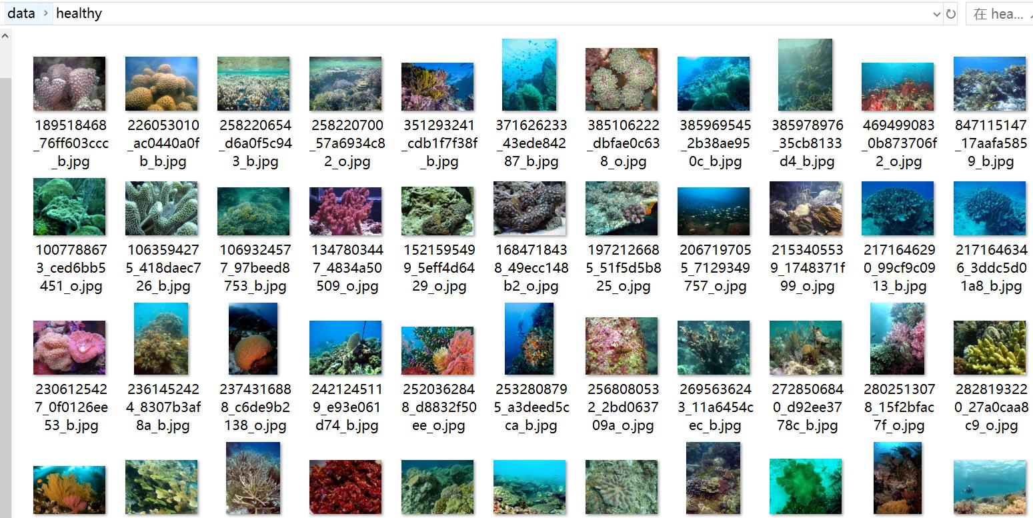Click the 'data' breadcrumb segment
1033x518 pixels.
(21, 13)
